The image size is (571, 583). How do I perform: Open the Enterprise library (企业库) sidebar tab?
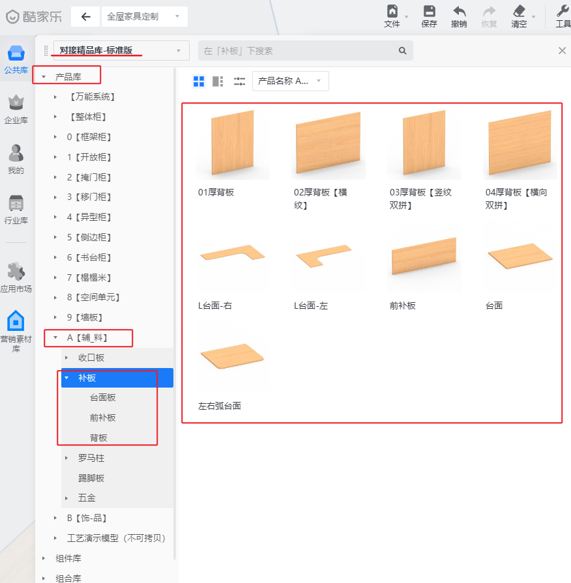pos(16,109)
